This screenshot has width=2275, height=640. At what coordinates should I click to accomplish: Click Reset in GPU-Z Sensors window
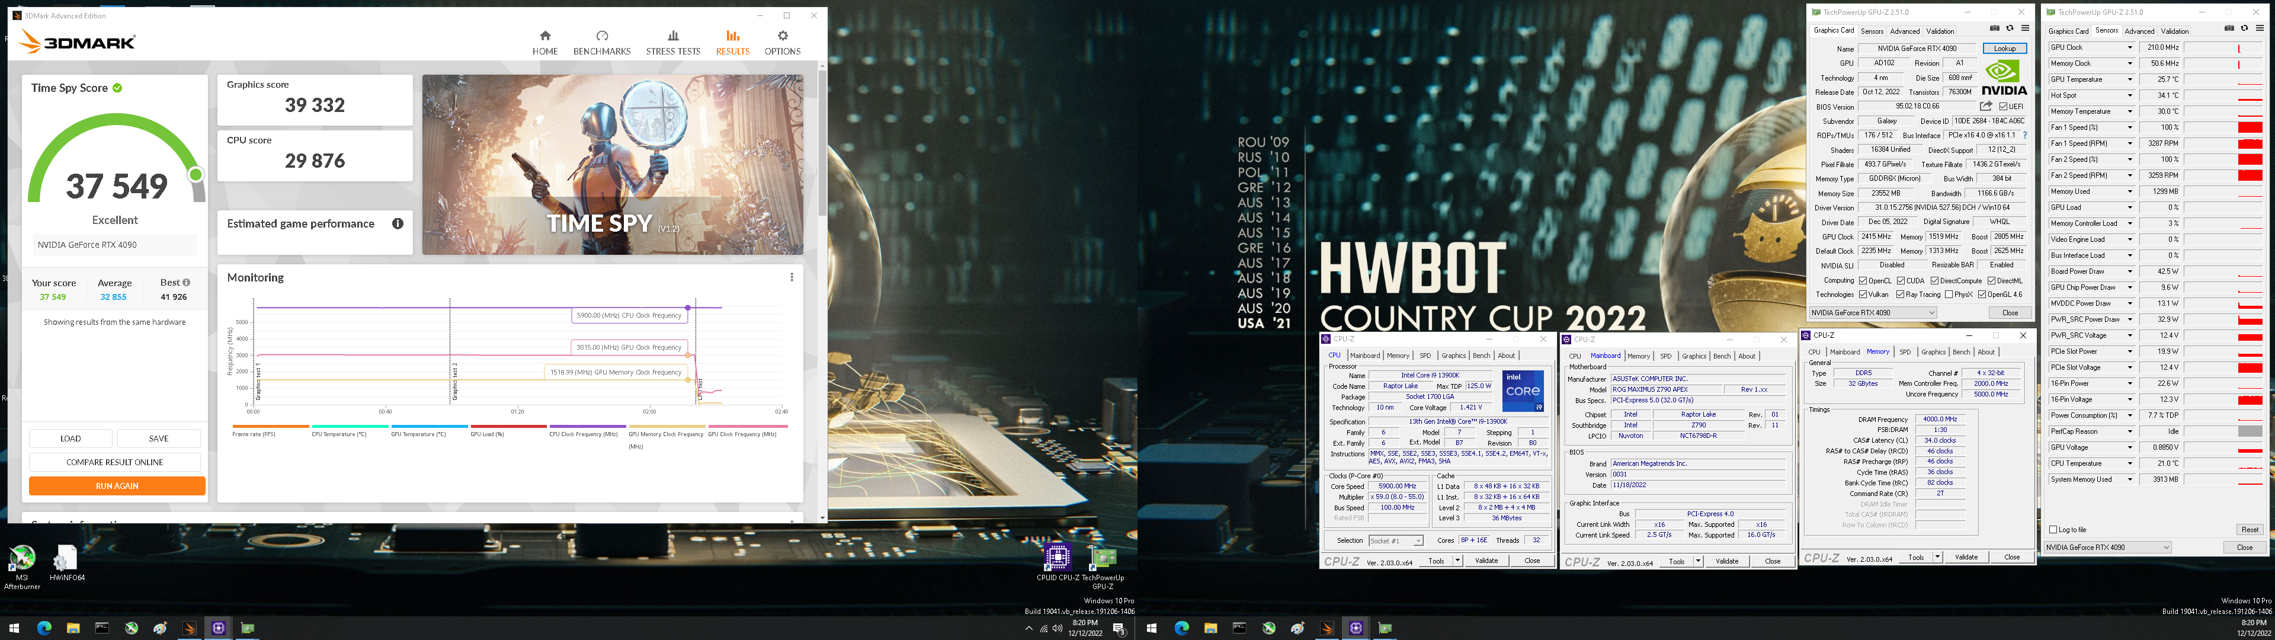click(x=2248, y=530)
